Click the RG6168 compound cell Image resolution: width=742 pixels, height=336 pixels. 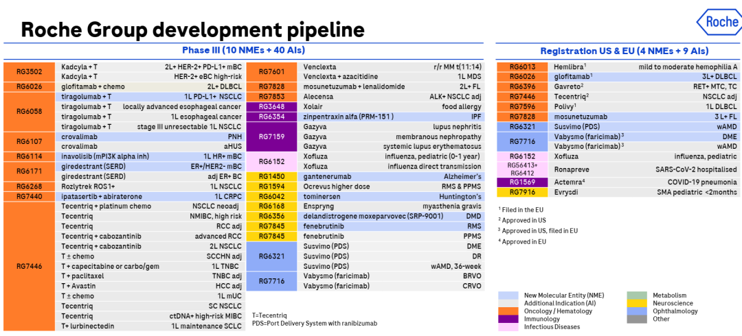coord(271,206)
